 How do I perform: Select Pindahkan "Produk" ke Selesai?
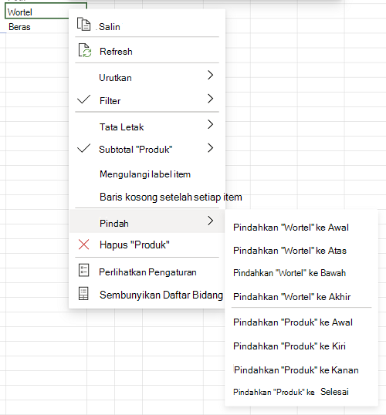pos(301,391)
